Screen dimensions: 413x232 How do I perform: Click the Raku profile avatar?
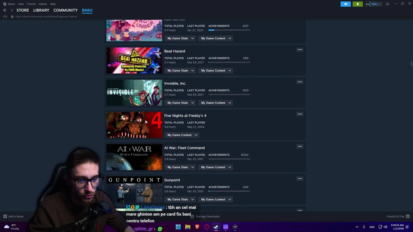(x=367, y=4)
